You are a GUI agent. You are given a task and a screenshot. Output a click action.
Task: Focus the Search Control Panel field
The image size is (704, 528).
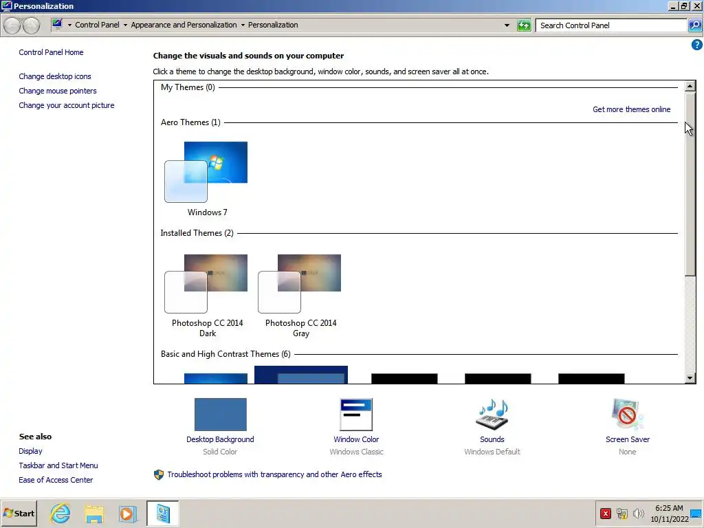(611, 25)
